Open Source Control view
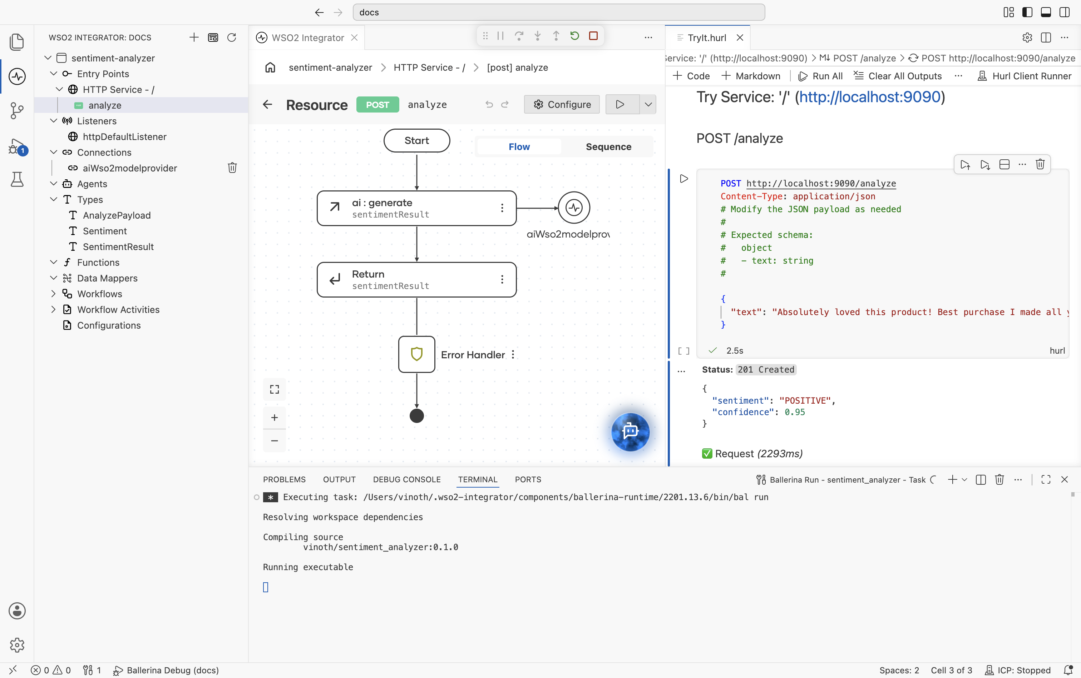 (17, 110)
